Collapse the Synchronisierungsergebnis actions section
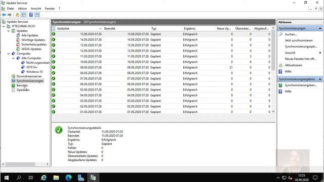This screenshot has width=324, height=182. click(x=320, y=79)
